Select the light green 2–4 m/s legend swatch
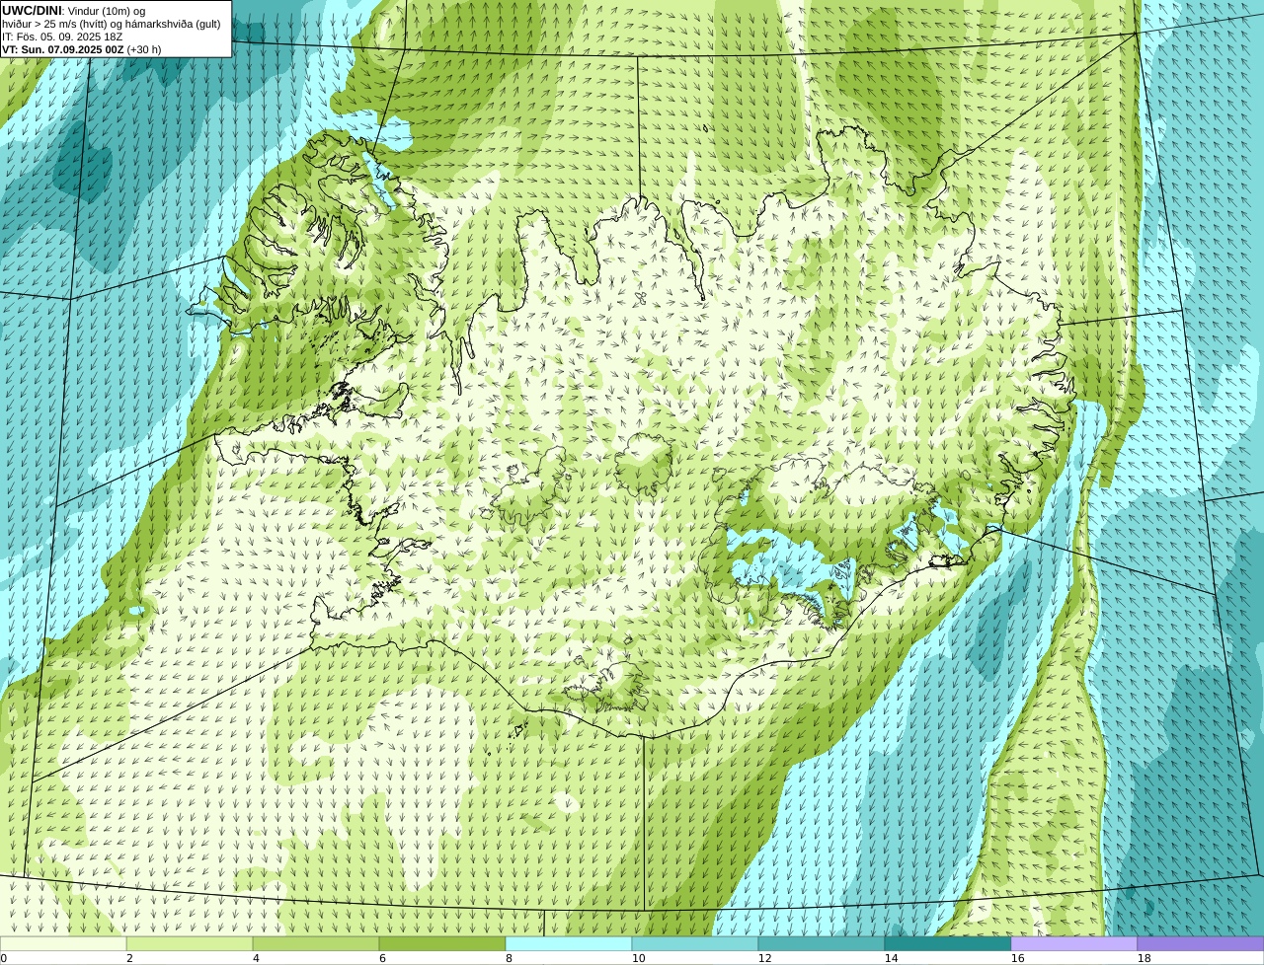Screen dimensions: 1264x965 [x=190, y=943]
